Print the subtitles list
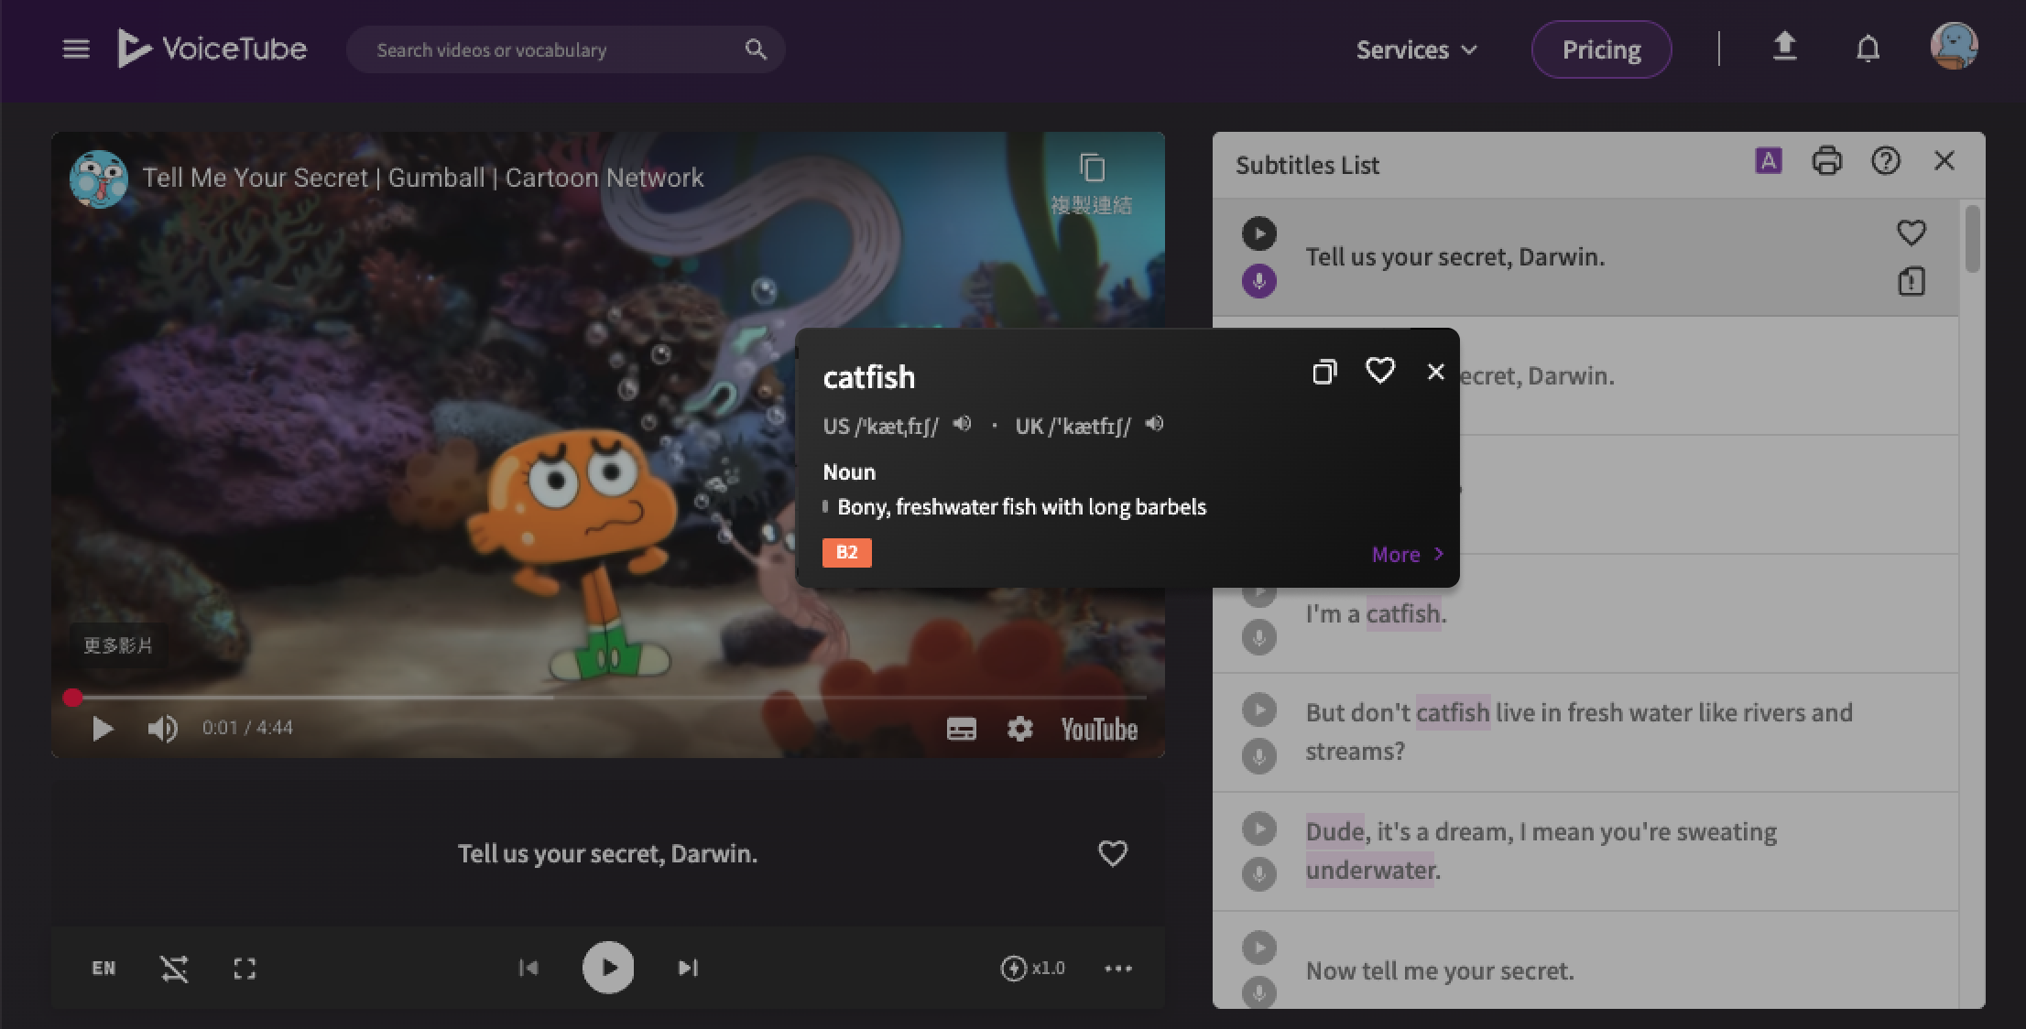2026x1029 pixels. [x=1826, y=161]
